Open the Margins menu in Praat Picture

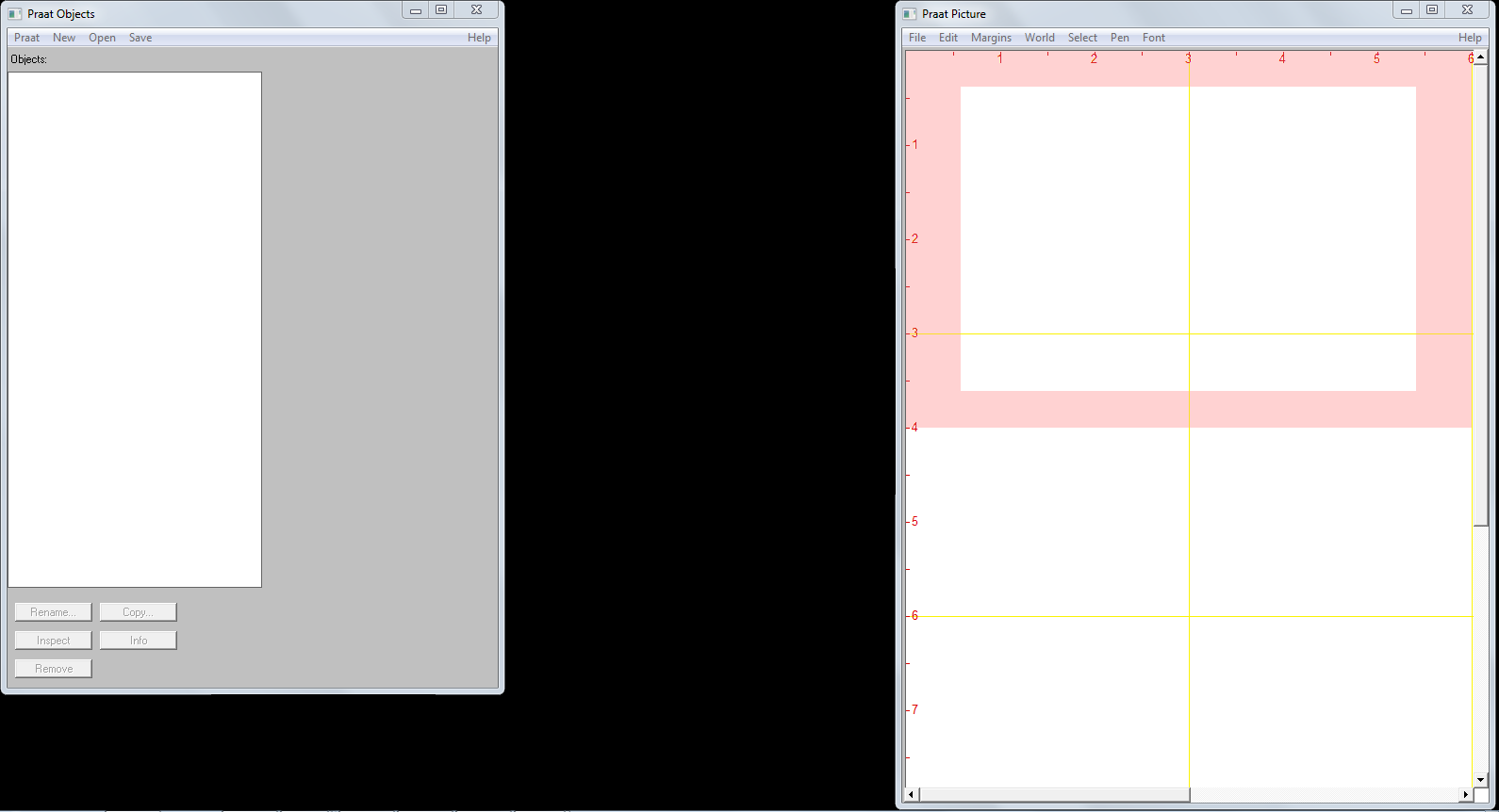pos(991,38)
